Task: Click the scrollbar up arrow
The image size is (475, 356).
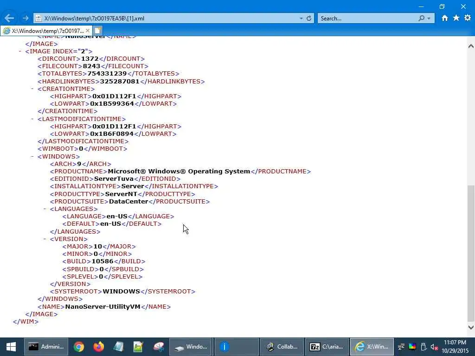Action: point(471,46)
